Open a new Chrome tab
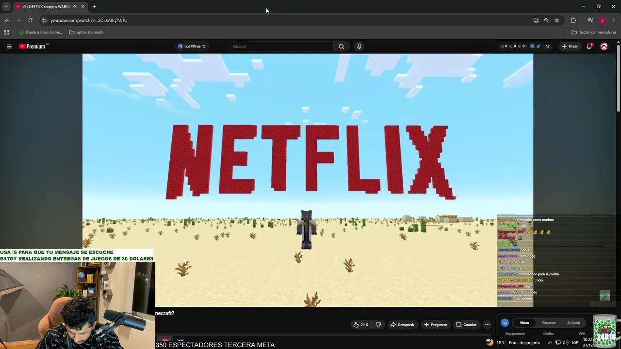621x349 pixels. point(94,7)
